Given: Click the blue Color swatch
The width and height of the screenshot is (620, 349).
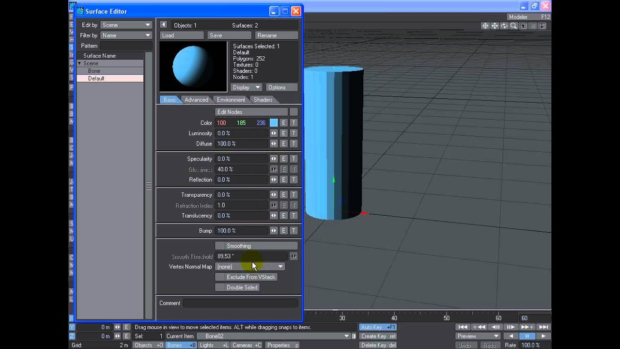Looking at the screenshot, I should (274, 123).
